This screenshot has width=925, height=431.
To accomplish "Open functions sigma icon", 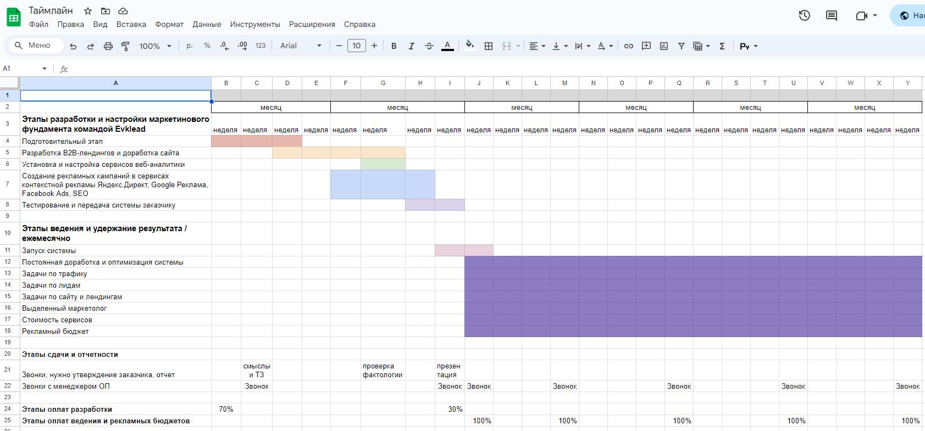I will [722, 46].
